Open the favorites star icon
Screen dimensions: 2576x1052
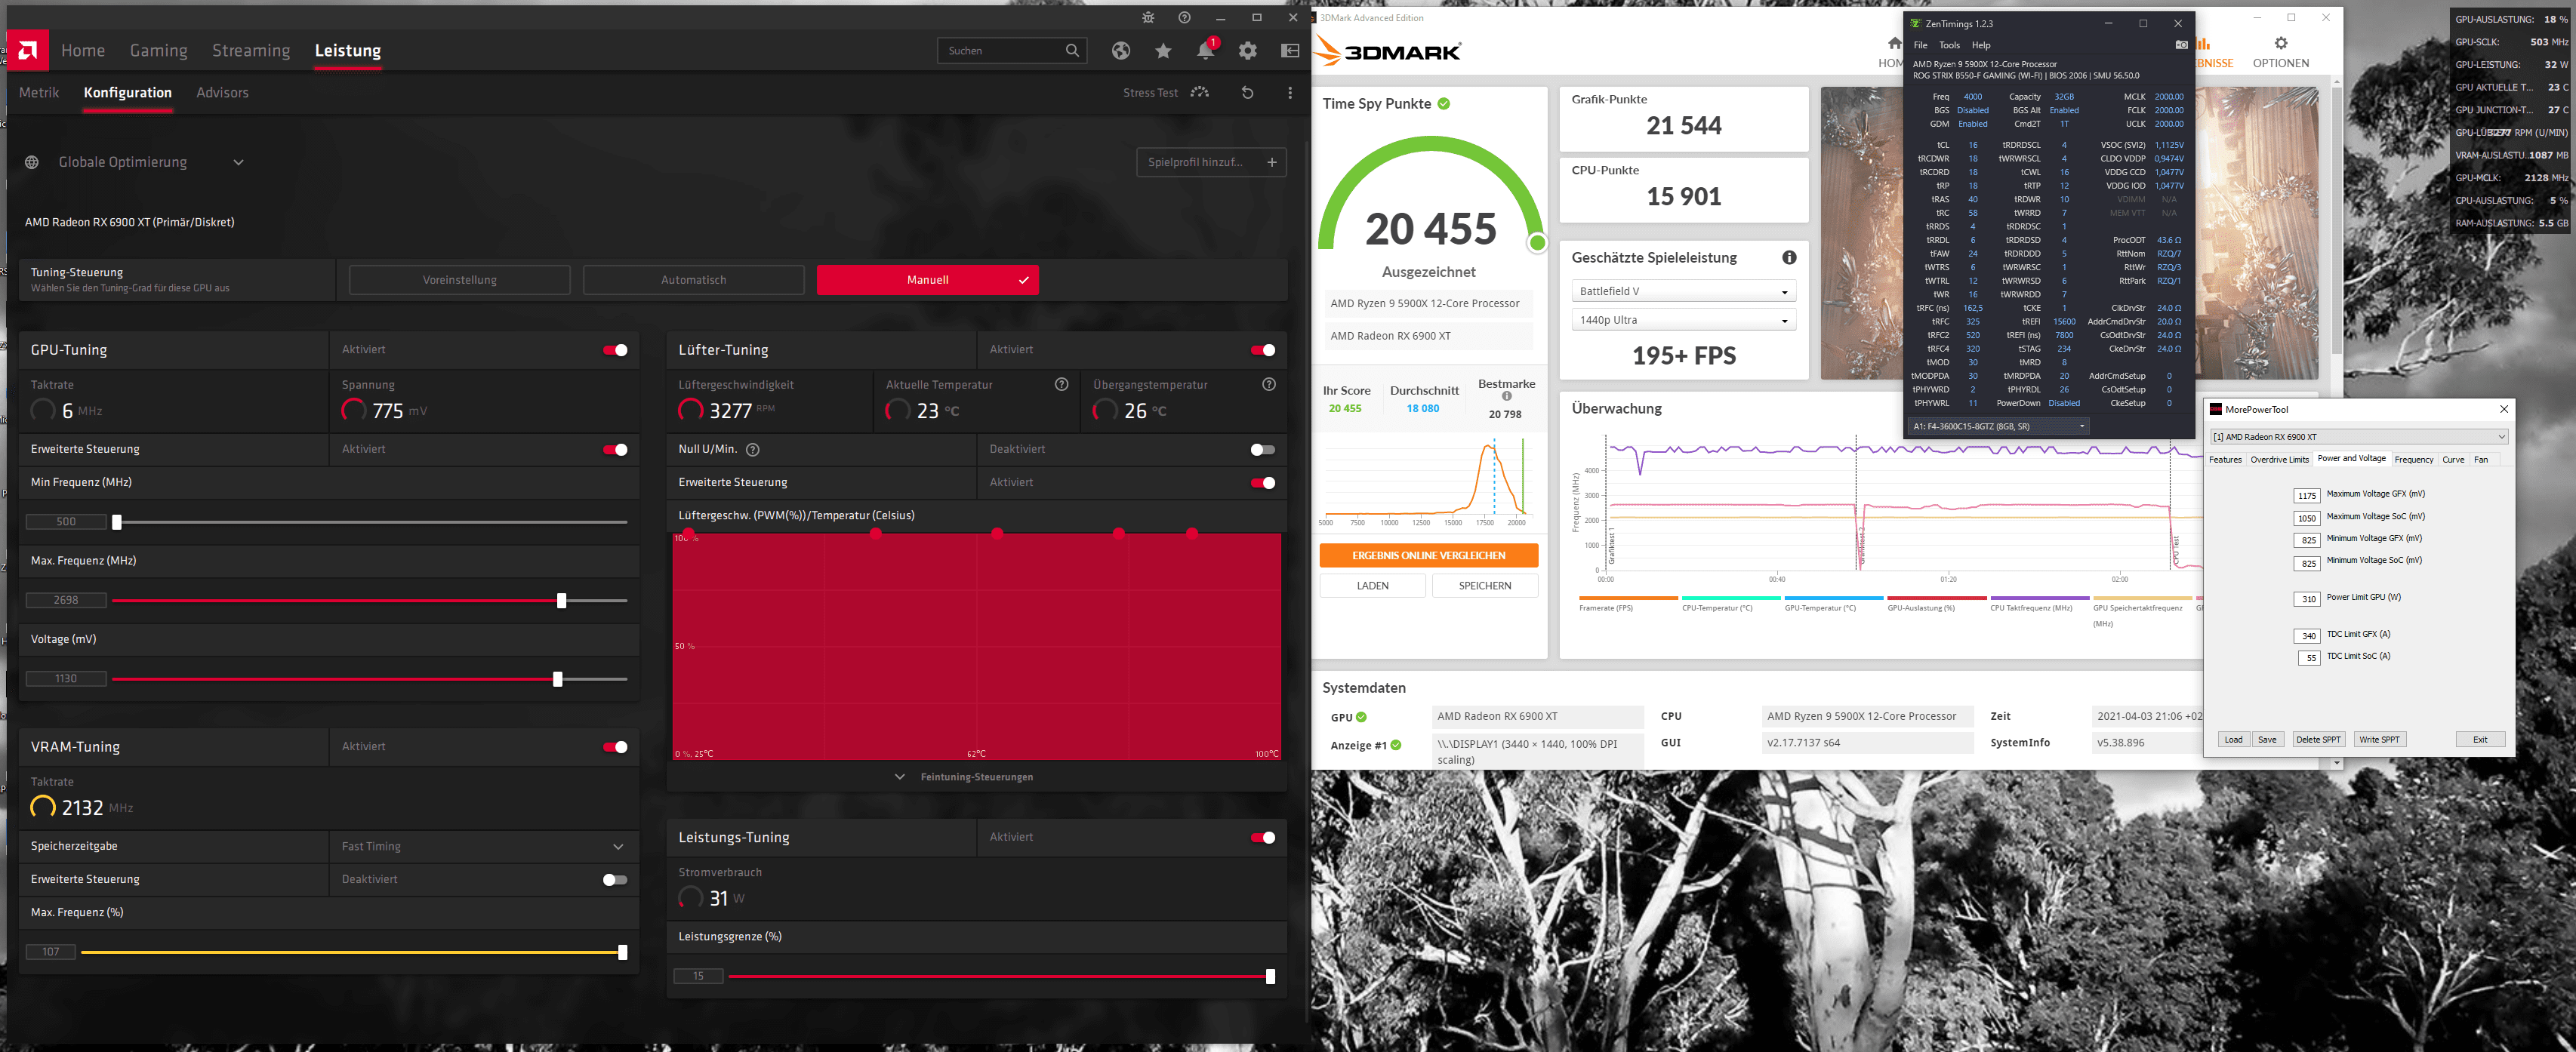[x=1163, y=50]
